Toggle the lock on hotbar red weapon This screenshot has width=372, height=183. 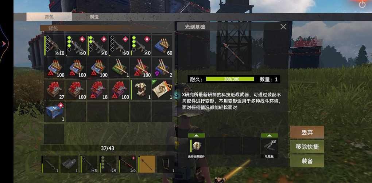pyautogui.click(x=133, y=158)
